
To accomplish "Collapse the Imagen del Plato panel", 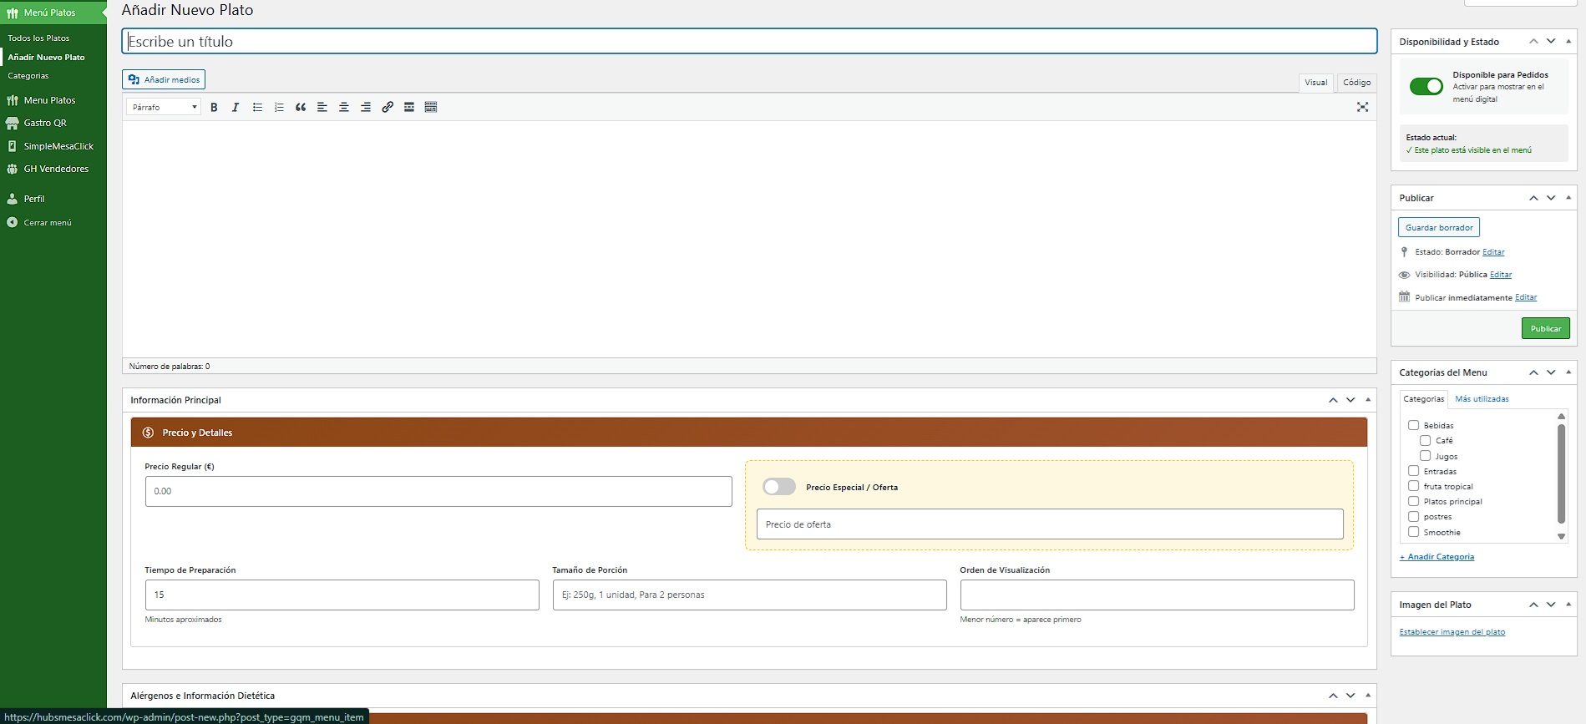I will [x=1568, y=605].
